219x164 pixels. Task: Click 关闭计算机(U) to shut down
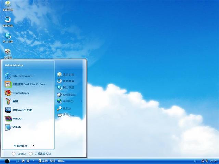tap(40, 154)
